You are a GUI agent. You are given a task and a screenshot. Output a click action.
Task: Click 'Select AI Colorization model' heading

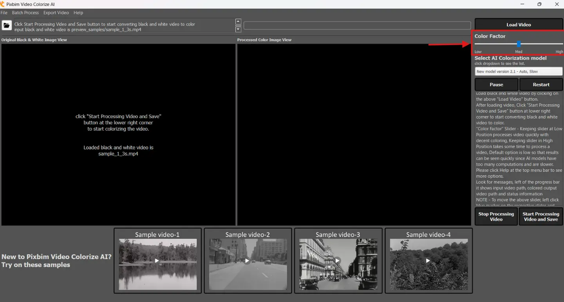pyautogui.click(x=510, y=58)
